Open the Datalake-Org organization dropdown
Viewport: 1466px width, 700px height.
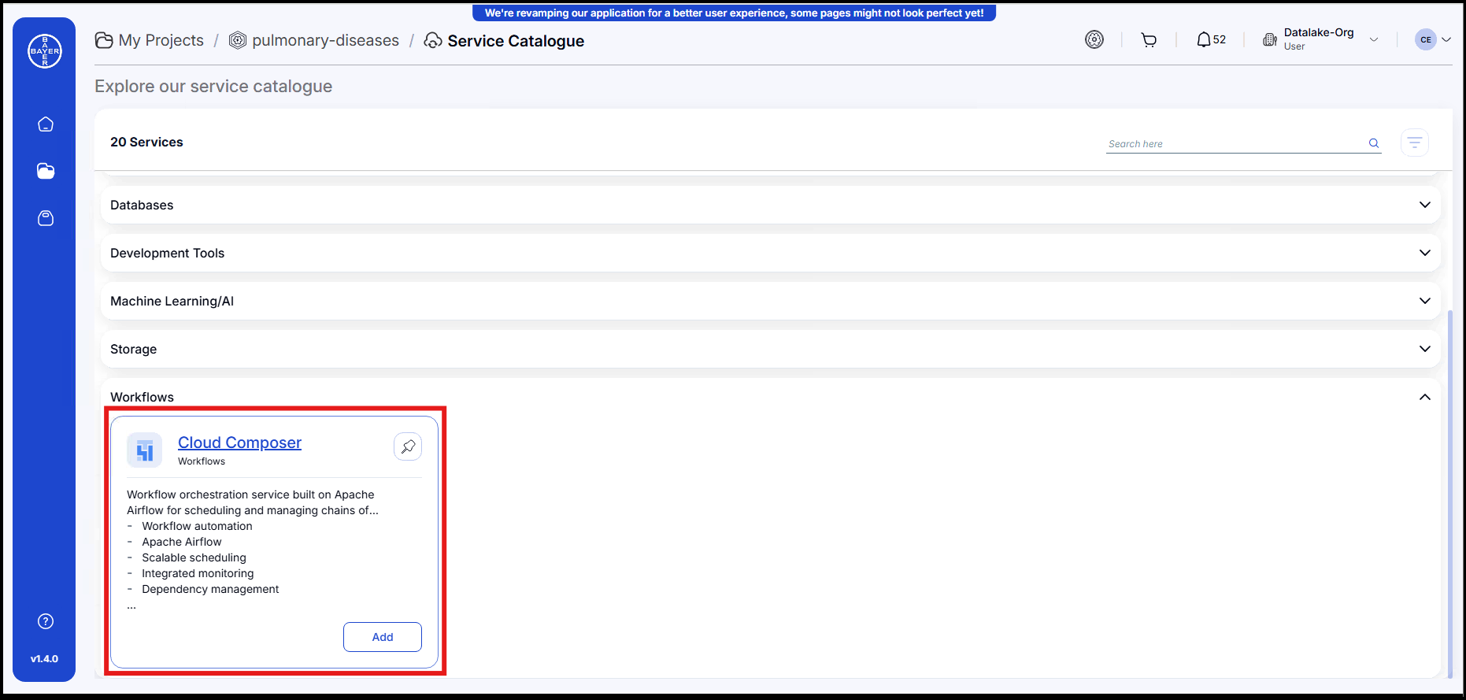pyautogui.click(x=1374, y=39)
